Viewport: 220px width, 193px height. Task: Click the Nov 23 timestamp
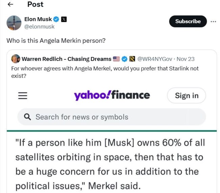[185, 59]
